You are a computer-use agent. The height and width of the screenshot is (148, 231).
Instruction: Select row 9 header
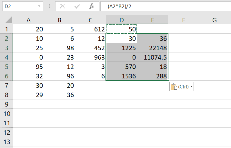7,104
